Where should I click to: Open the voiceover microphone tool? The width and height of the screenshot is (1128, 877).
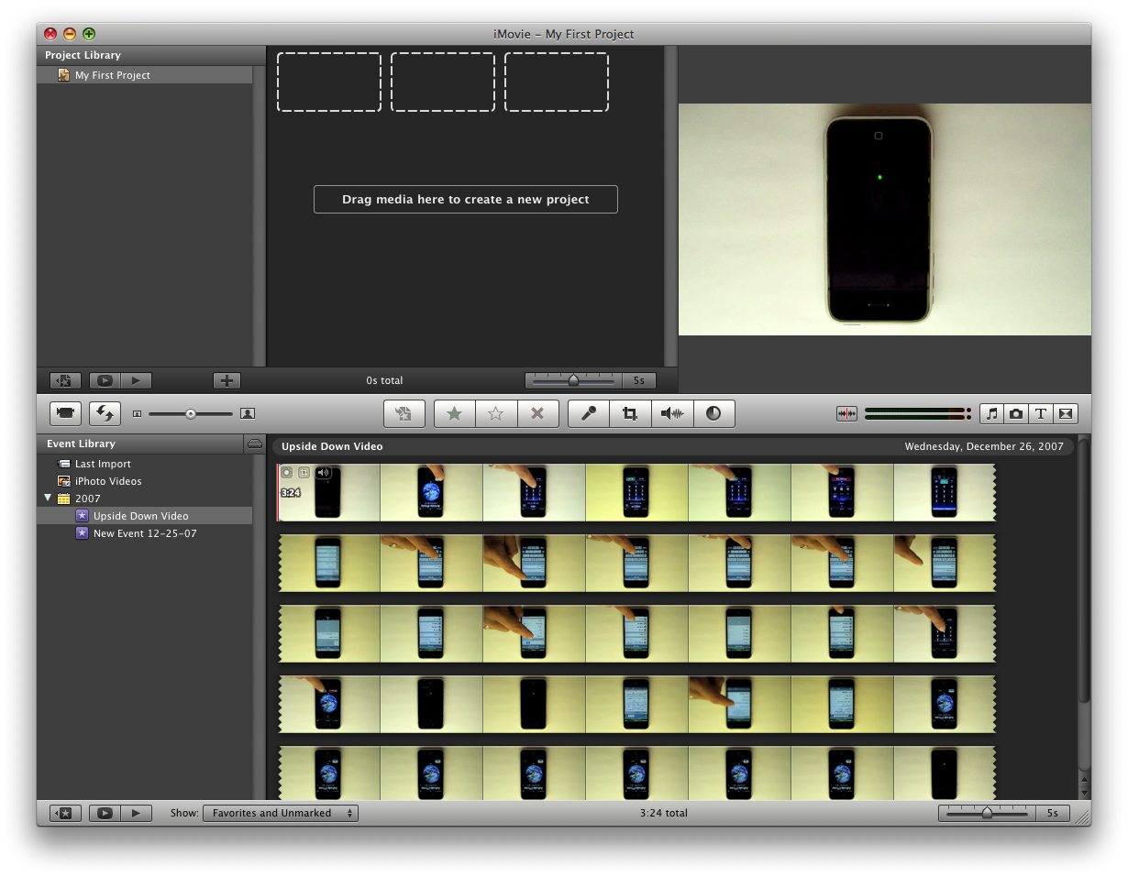589,413
